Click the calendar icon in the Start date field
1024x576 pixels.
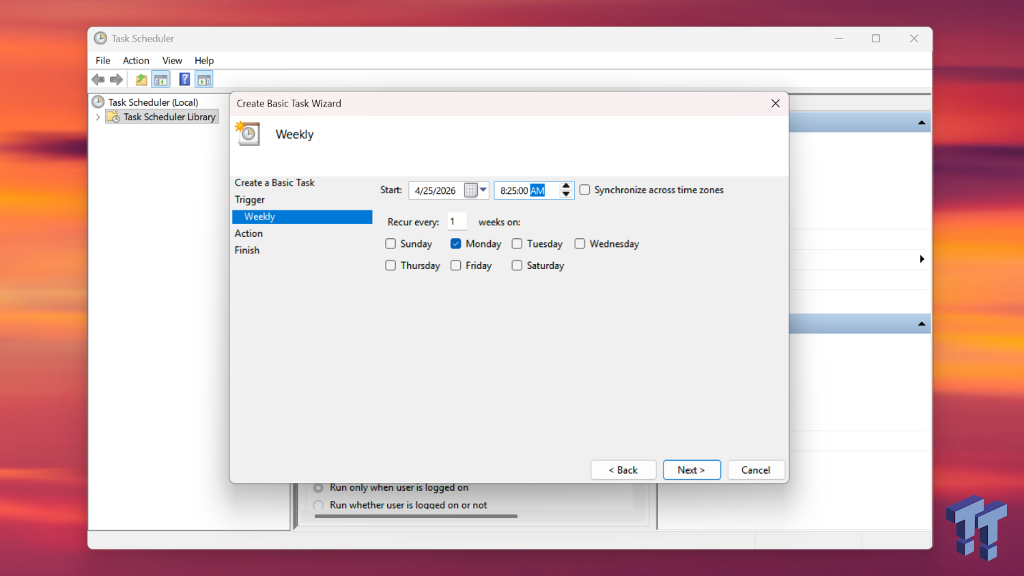tap(470, 190)
